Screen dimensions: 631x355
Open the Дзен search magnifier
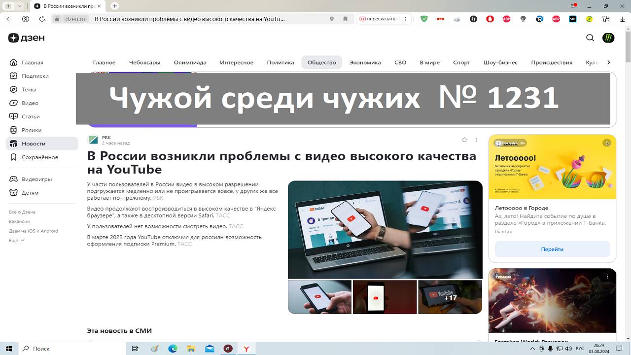(x=590, y=38)
